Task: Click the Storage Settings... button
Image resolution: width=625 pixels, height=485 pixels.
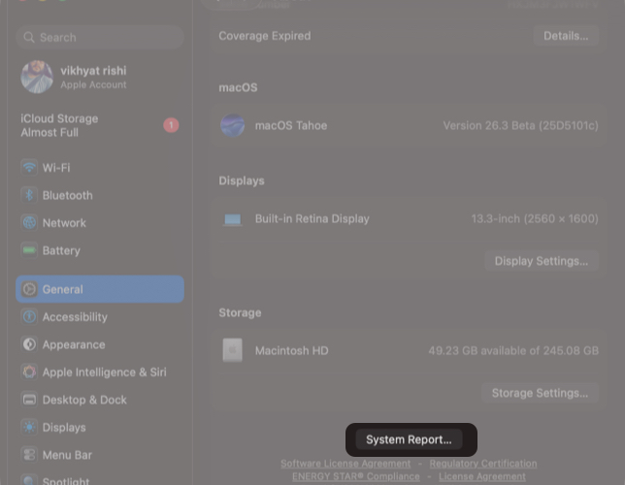Action: 540,393
